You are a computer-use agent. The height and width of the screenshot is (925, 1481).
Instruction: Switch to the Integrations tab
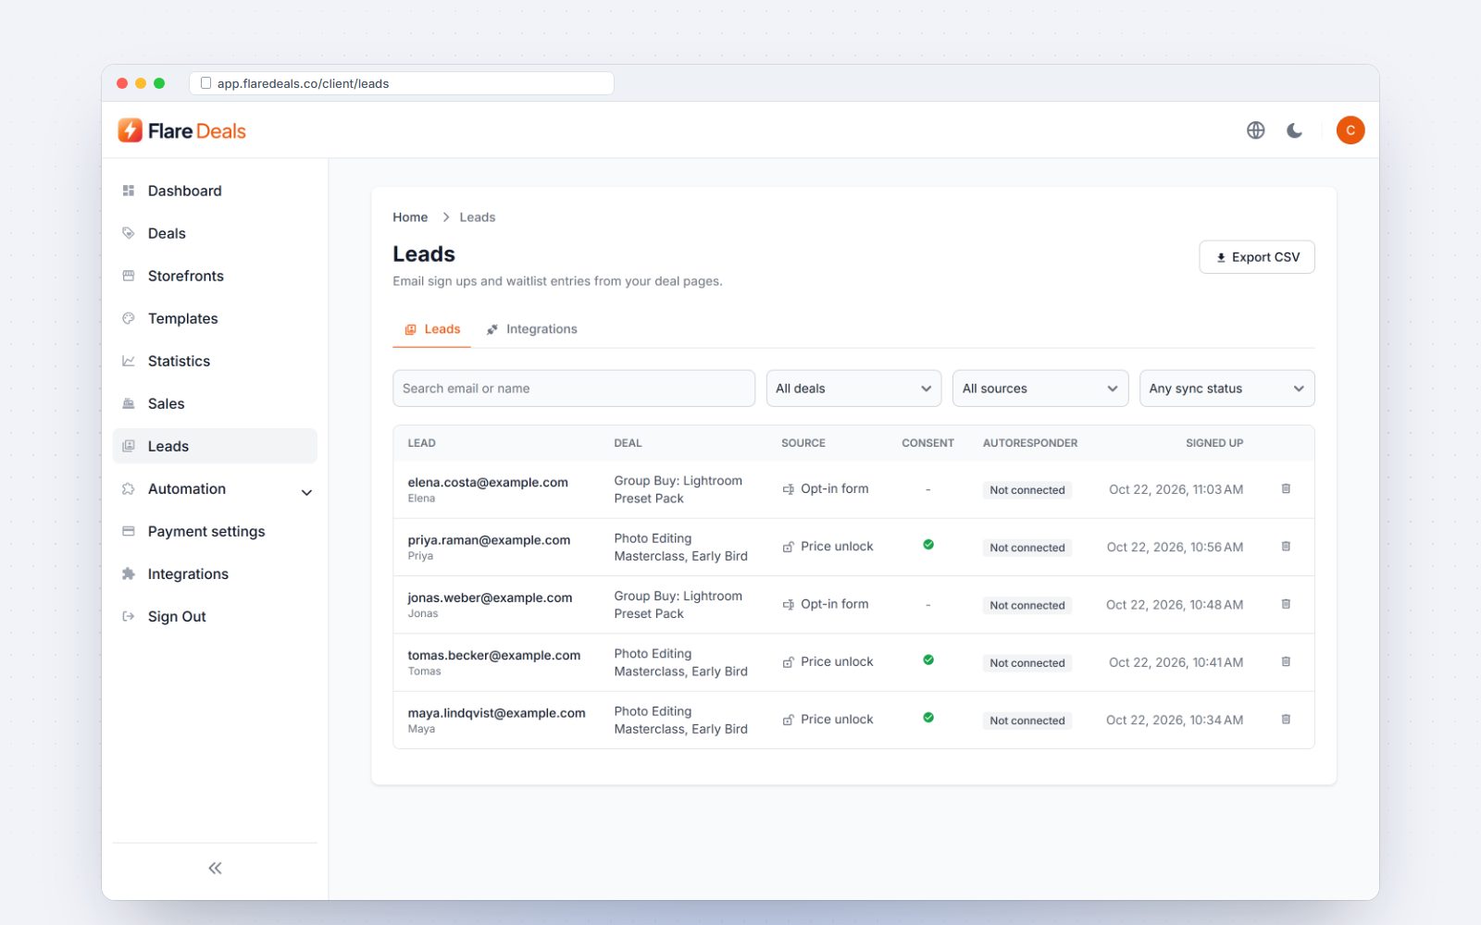point(531,329)
